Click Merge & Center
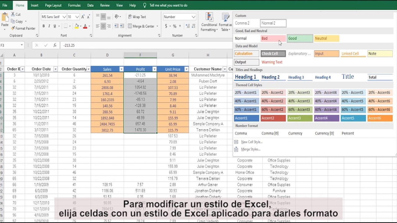 pos(141,26)
